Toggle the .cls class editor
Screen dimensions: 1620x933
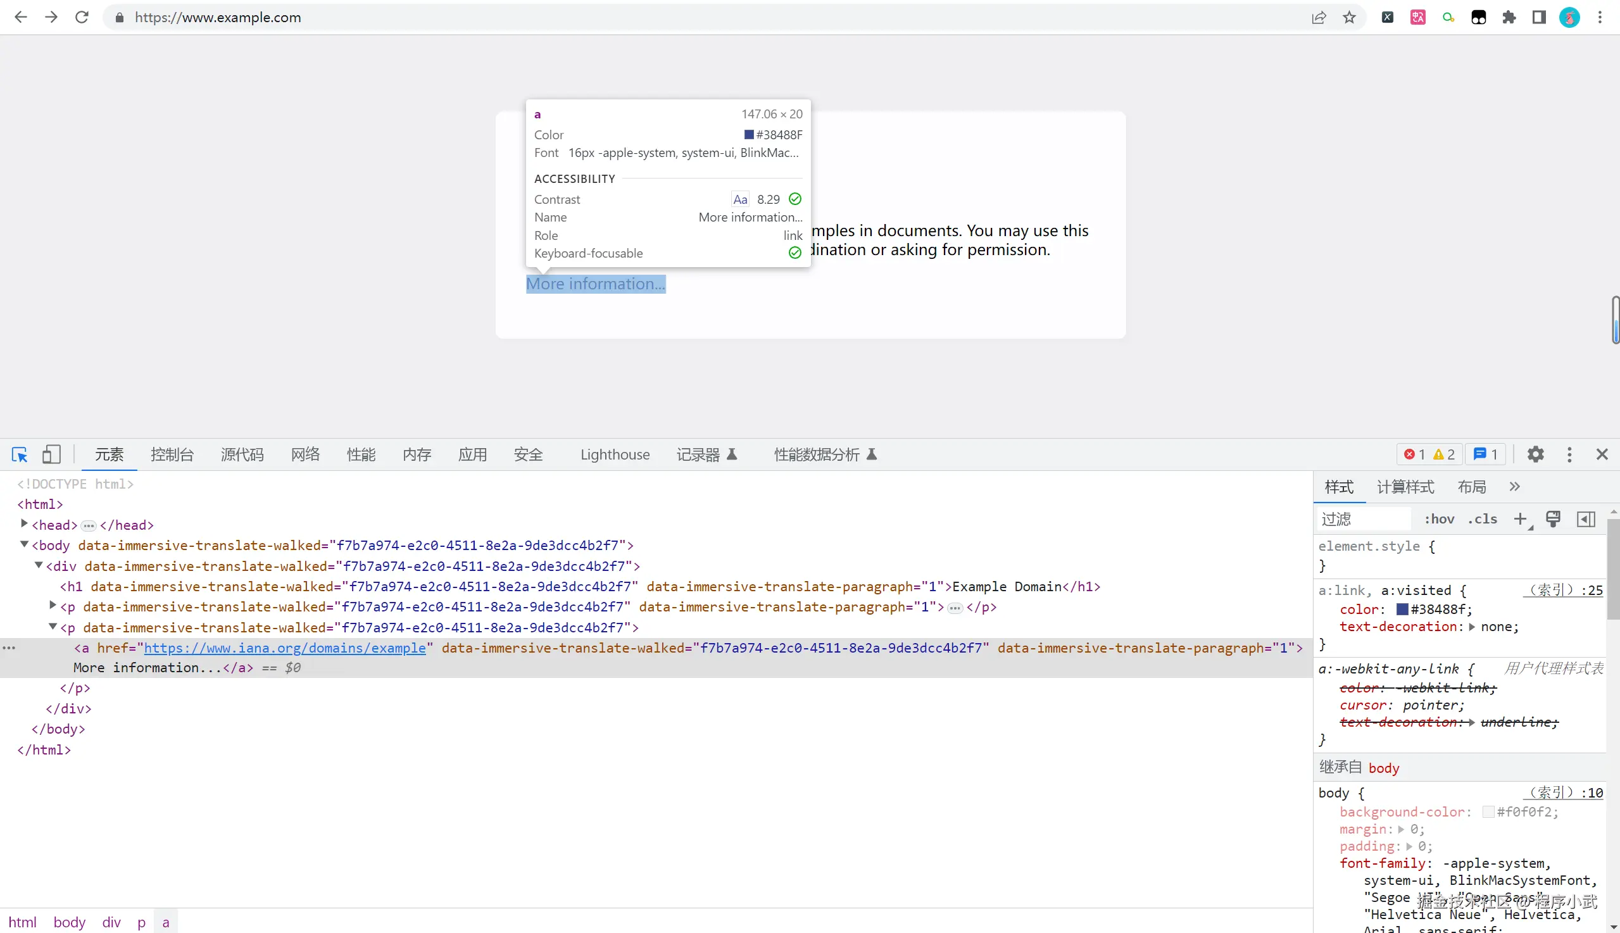coord(1482,519)
